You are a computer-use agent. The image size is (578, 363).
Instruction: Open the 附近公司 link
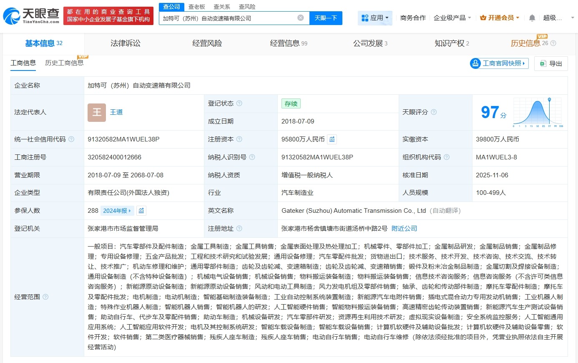403,229
